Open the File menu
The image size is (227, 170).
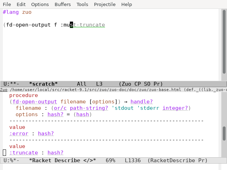pyautogui.click(x=7, y=4)
